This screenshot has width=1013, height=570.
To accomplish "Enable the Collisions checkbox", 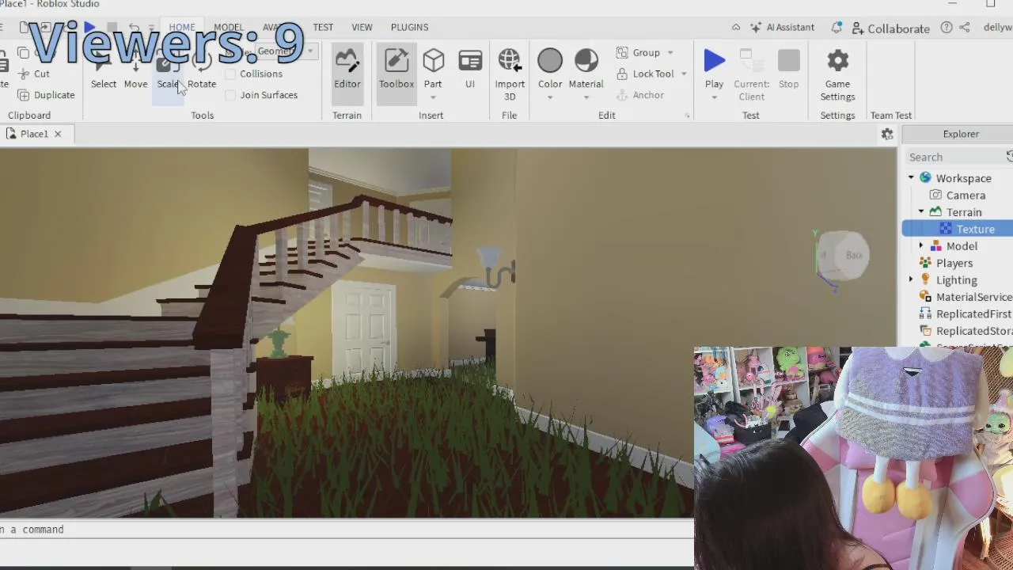I will [230, 74].
